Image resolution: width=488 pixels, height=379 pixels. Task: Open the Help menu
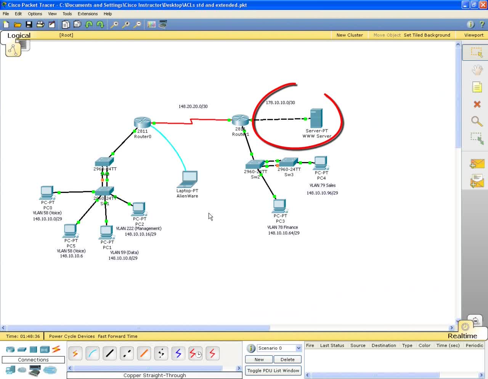point(108,14)
